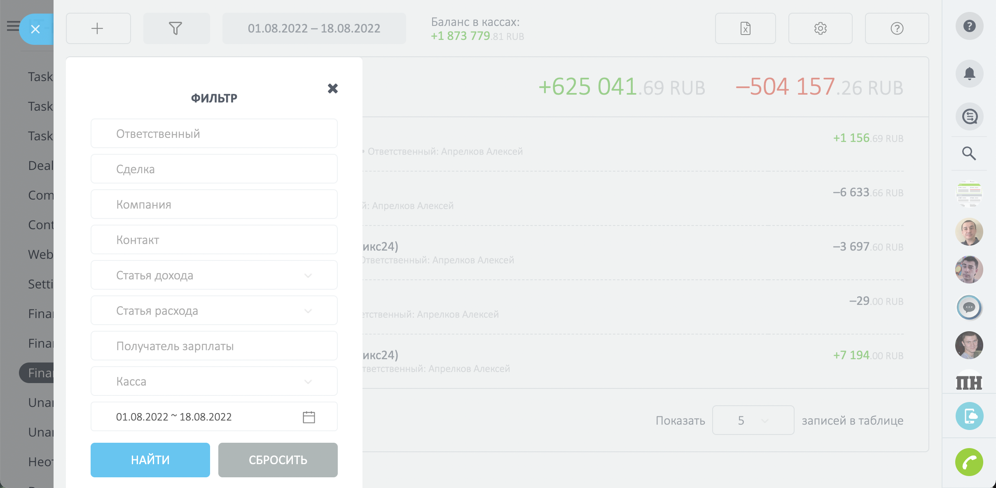Click the funnel filter icon
The width and height of the screenshot is (996, 488).
click(x=176, y=28)
